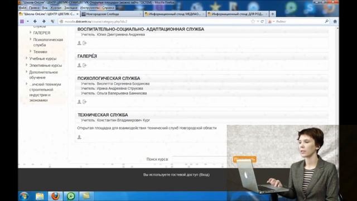Click guest access icon under ГАЛЕРЕЯ
This screenshot has height=201, width=357.
[79, 65]
